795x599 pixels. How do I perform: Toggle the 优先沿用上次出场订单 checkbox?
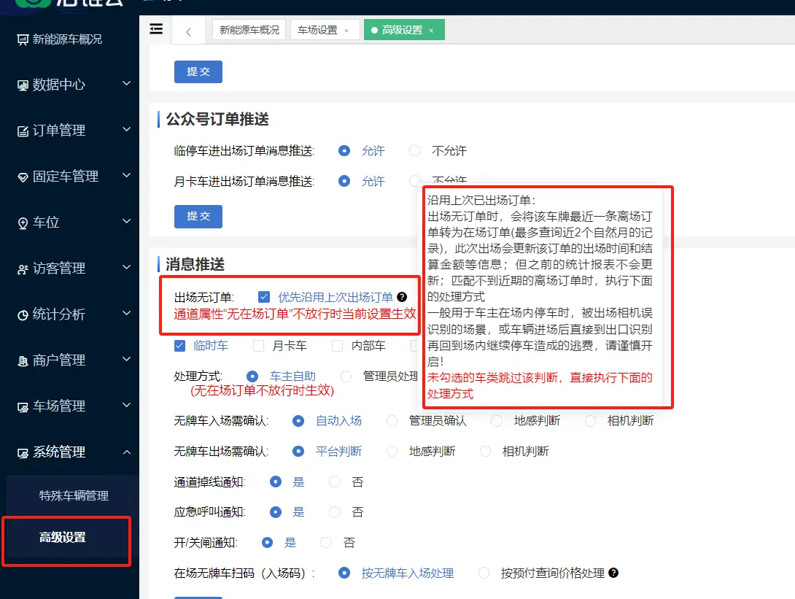click(x=264, y=297)
